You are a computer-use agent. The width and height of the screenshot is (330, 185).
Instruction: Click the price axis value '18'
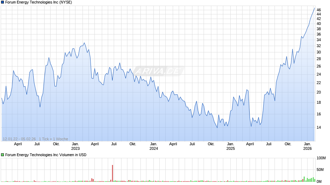coord(319,102)
